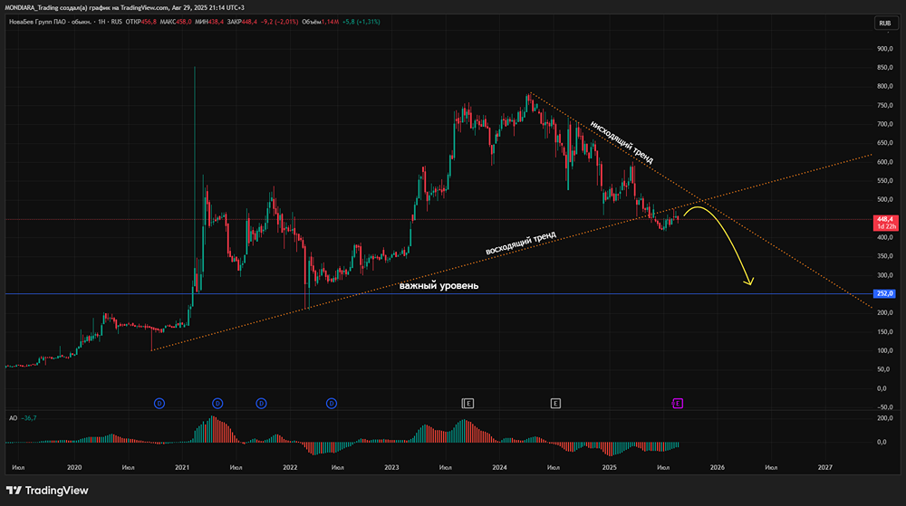Click the 2026 label on time axis
This screenshot has width=906, height=506.
point(717,467)
